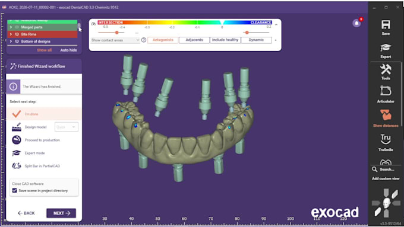This screenshot has width=404, height=227.
Task: Select the Design model step icon
Action: pyautogui.click(x=17, y=127)
